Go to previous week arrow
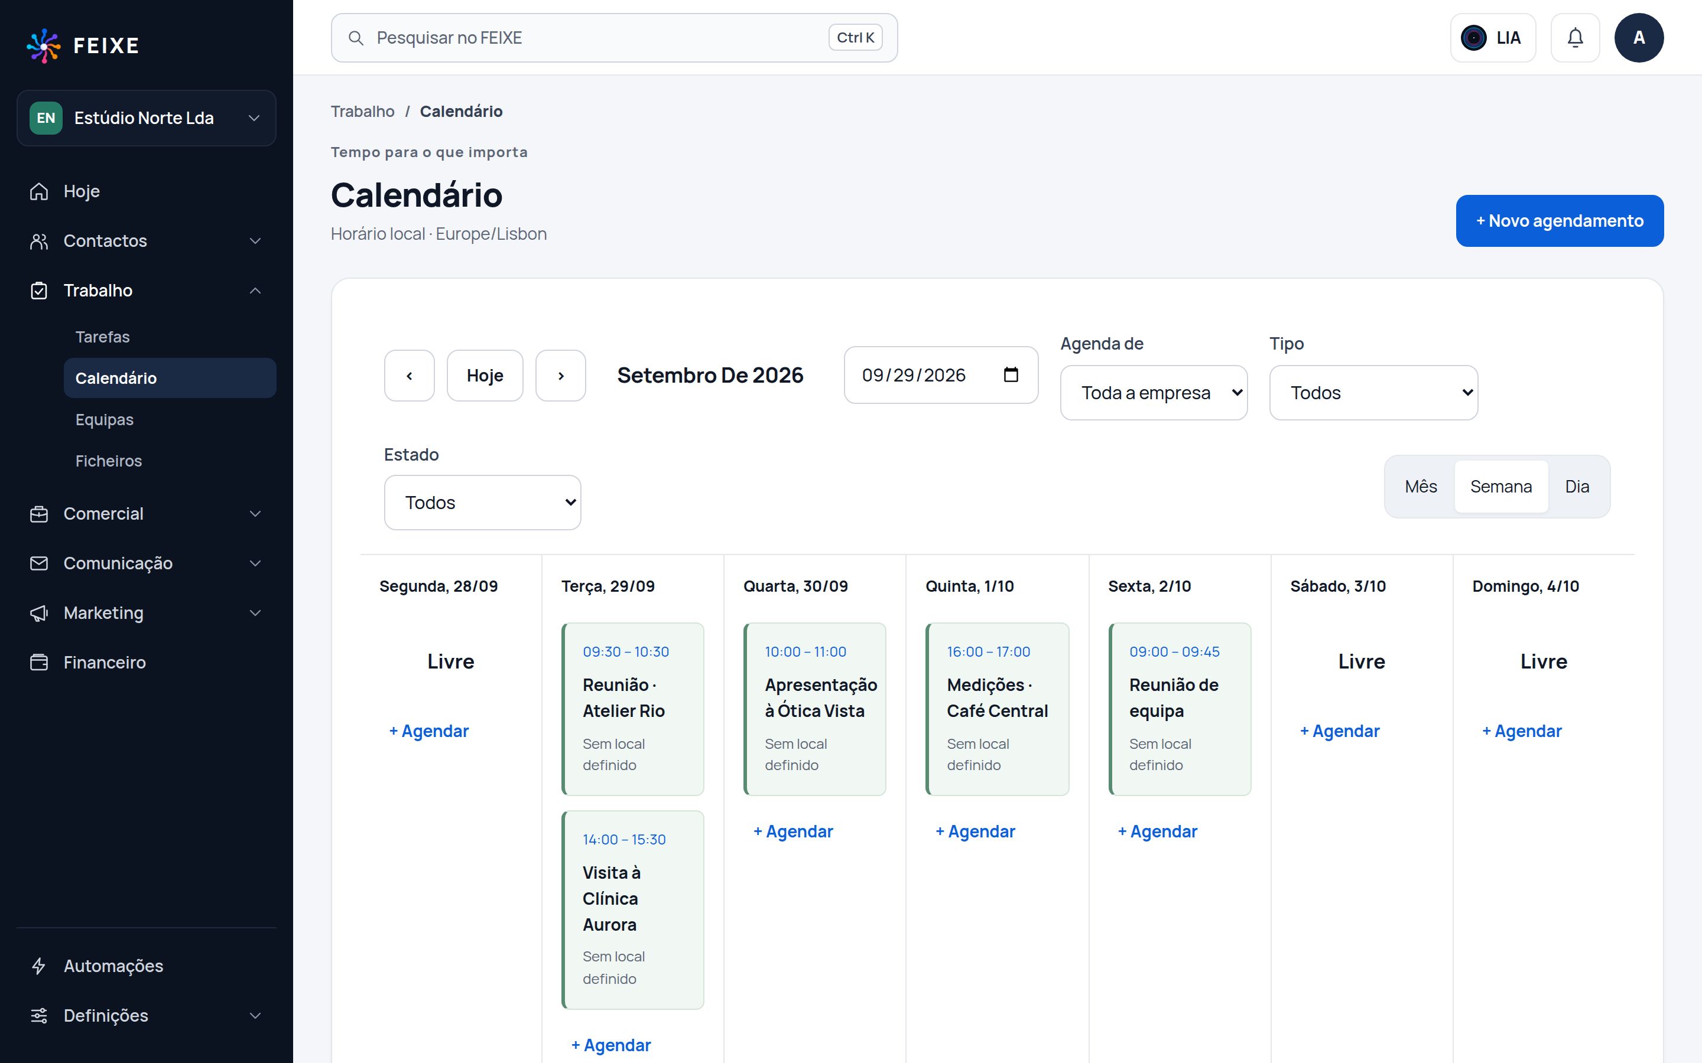The image size is (1702, 1063). tap(410, 376)
